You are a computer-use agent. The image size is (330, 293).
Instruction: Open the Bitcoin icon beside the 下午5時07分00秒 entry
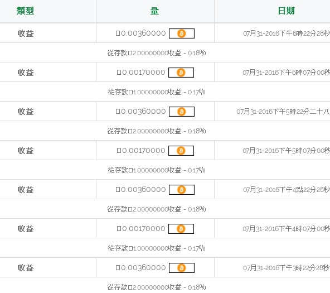click(181, 151)
